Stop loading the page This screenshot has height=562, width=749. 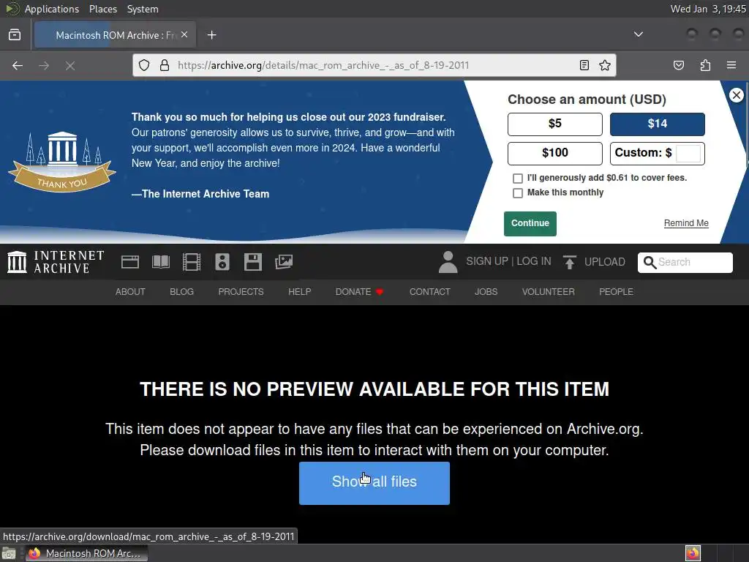click(70, 65)
